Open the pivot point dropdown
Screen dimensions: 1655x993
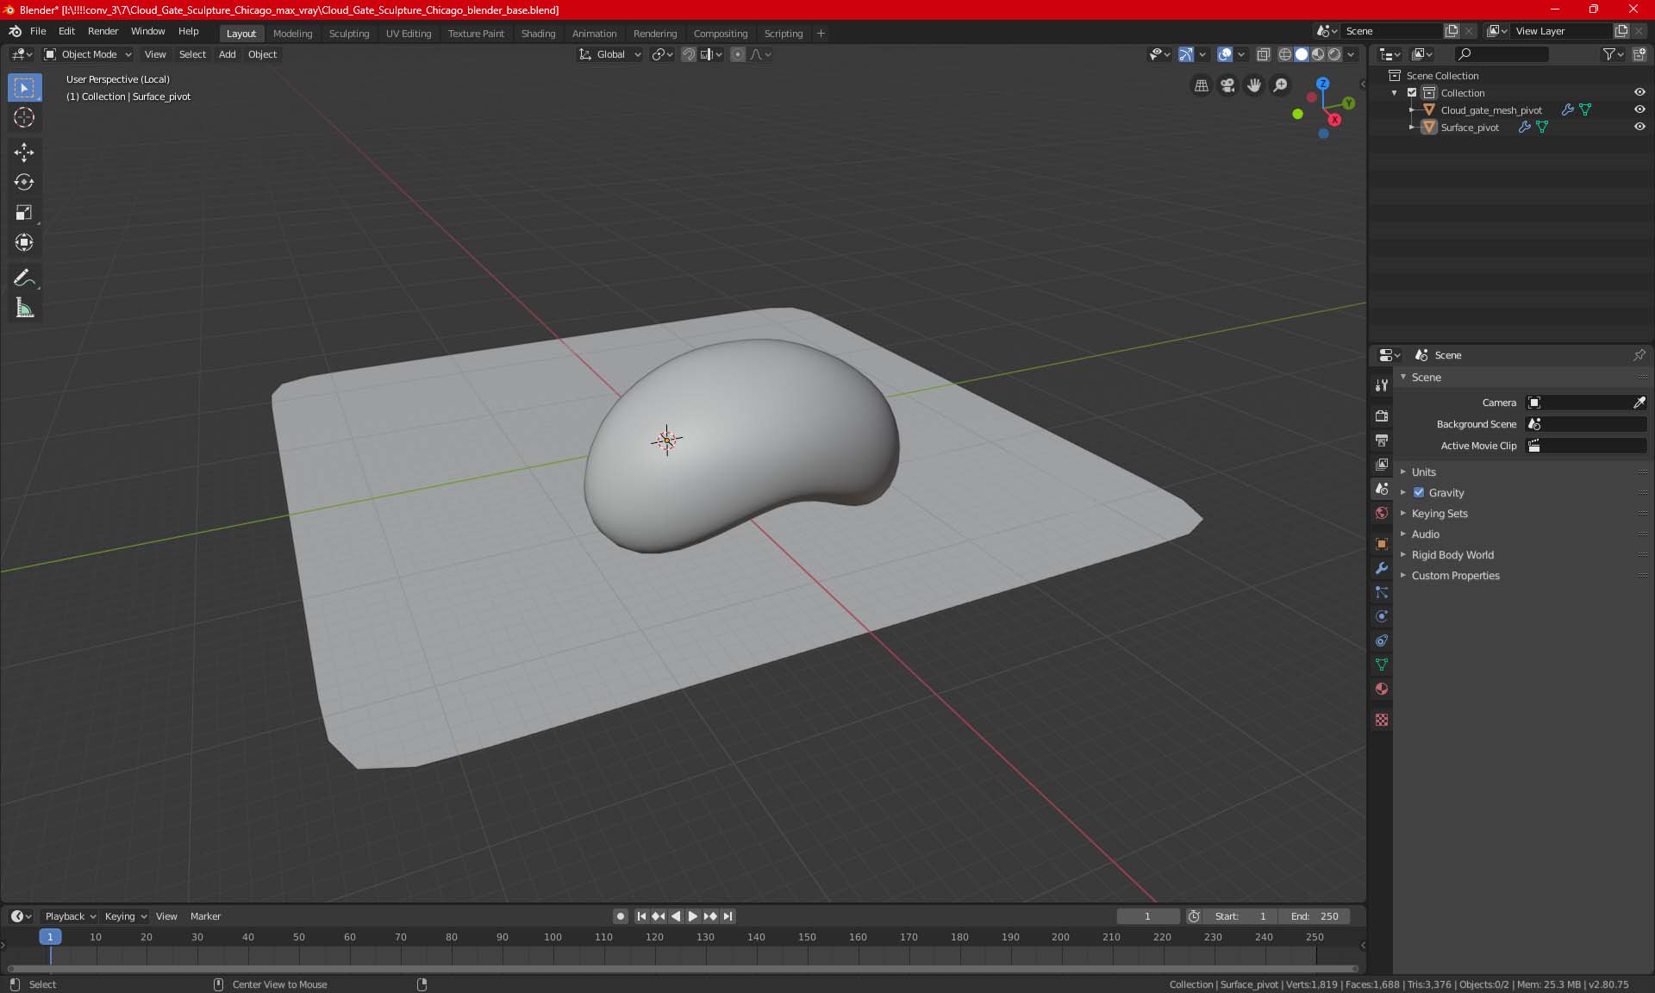click(662, 54)
